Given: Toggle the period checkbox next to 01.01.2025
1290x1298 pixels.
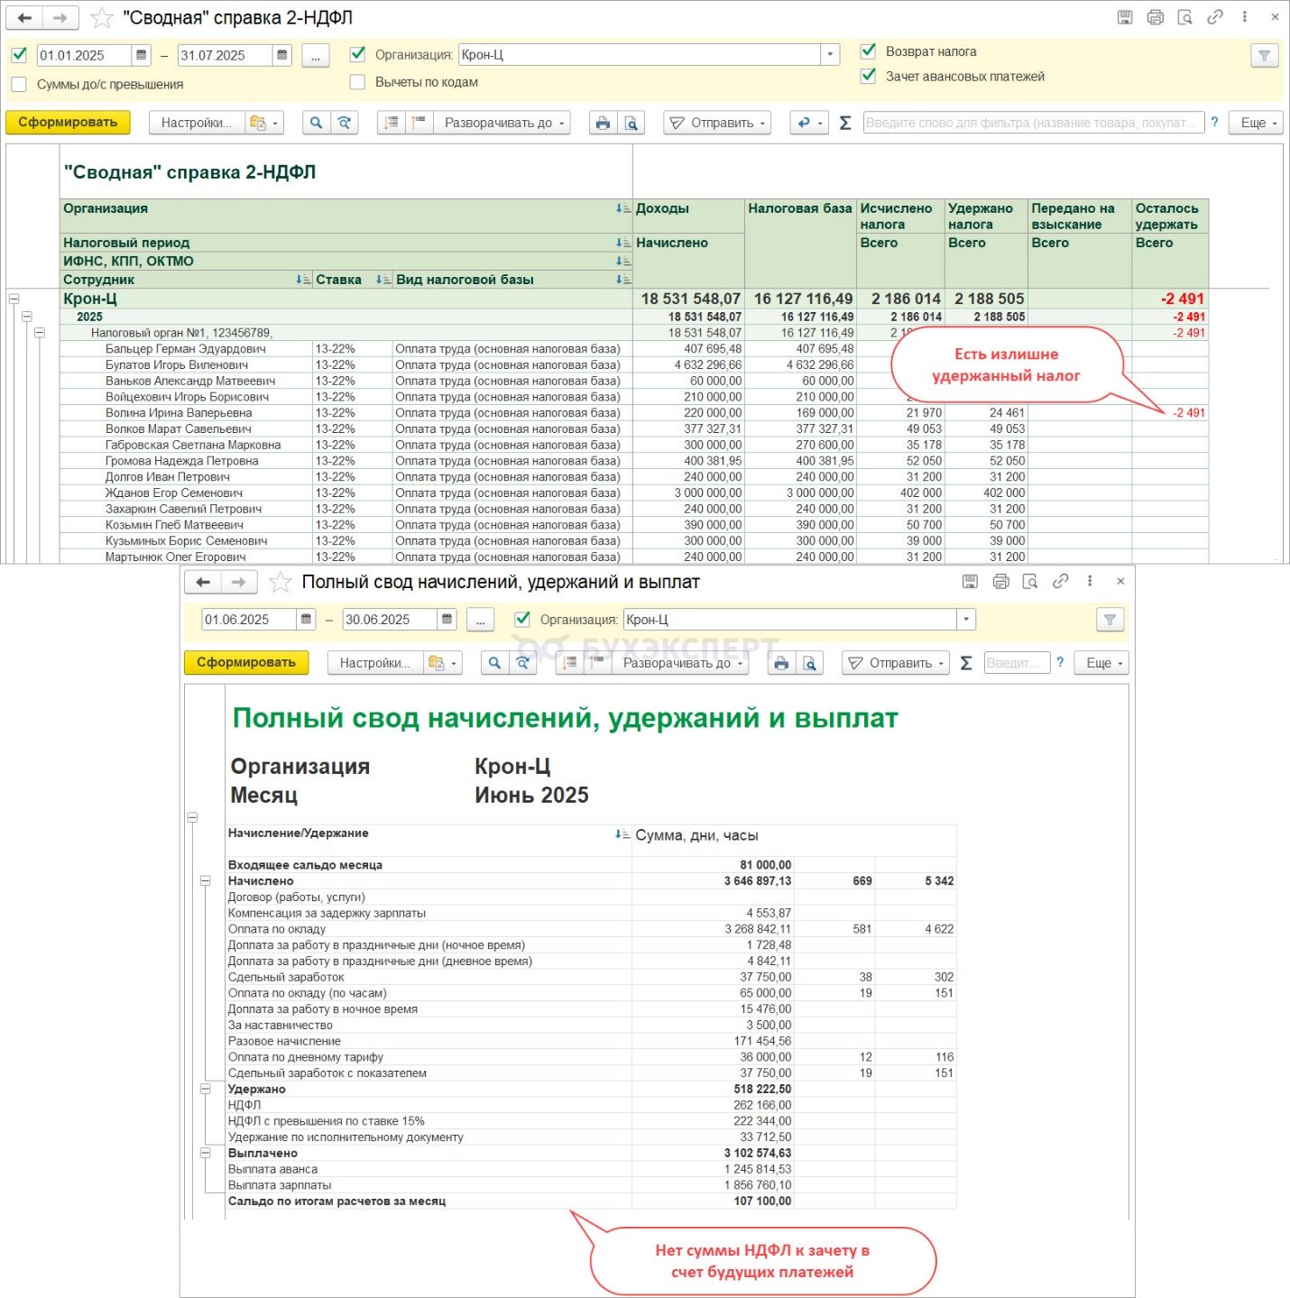Looking at the screenshot, I should pos(19,55).
